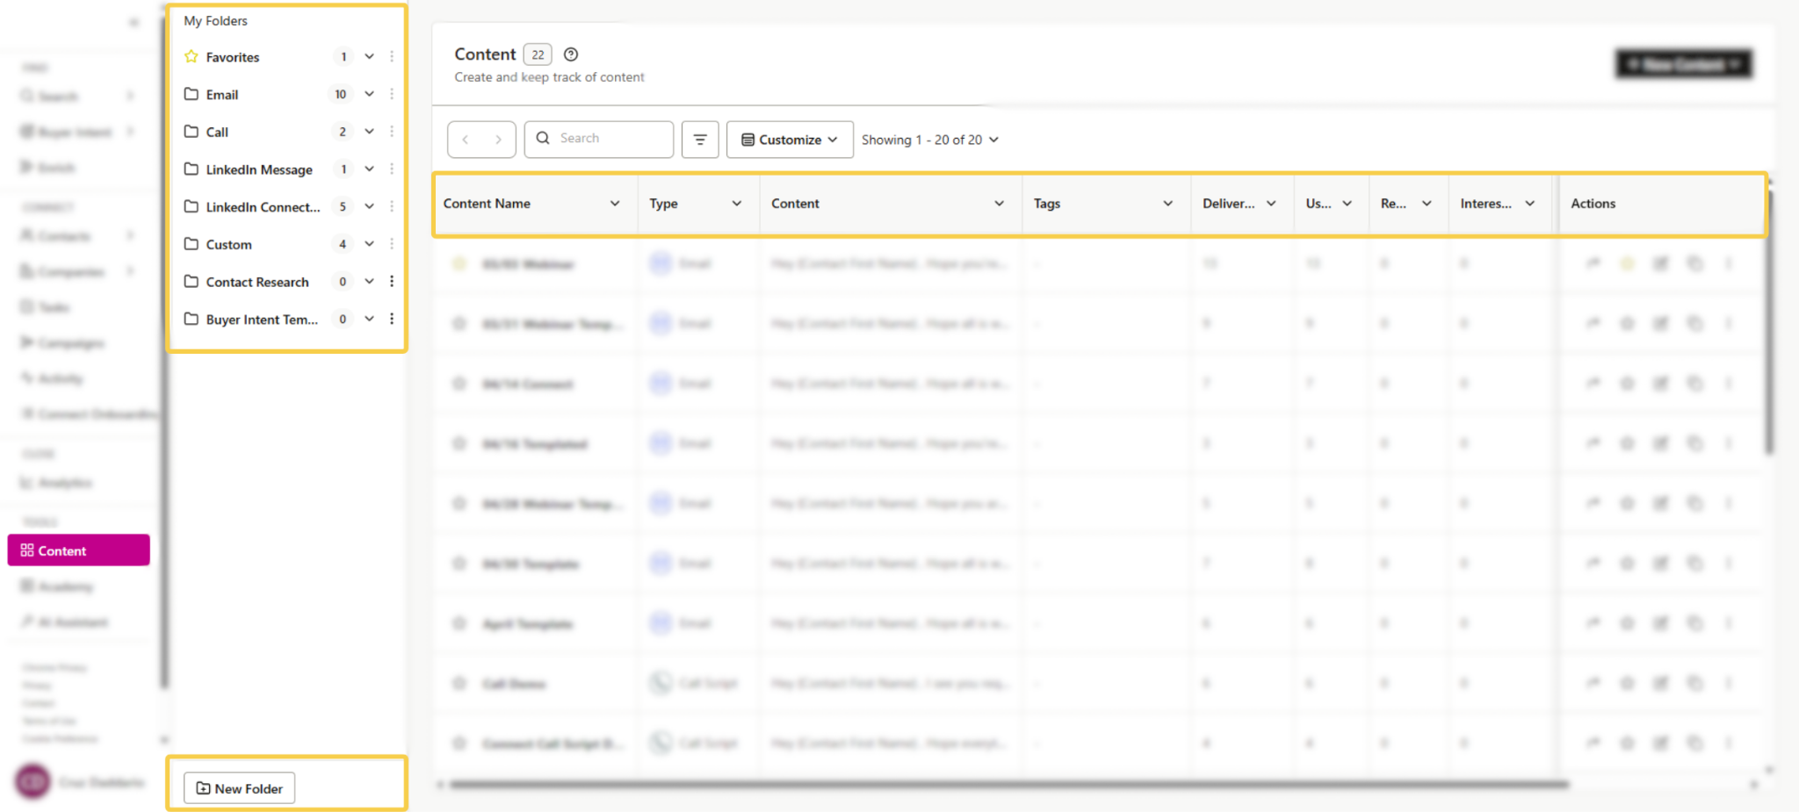Viewport: 1799px width, 812px height.
Task: Open the Tags column dropdown
Action: (x=1167, y=204)
